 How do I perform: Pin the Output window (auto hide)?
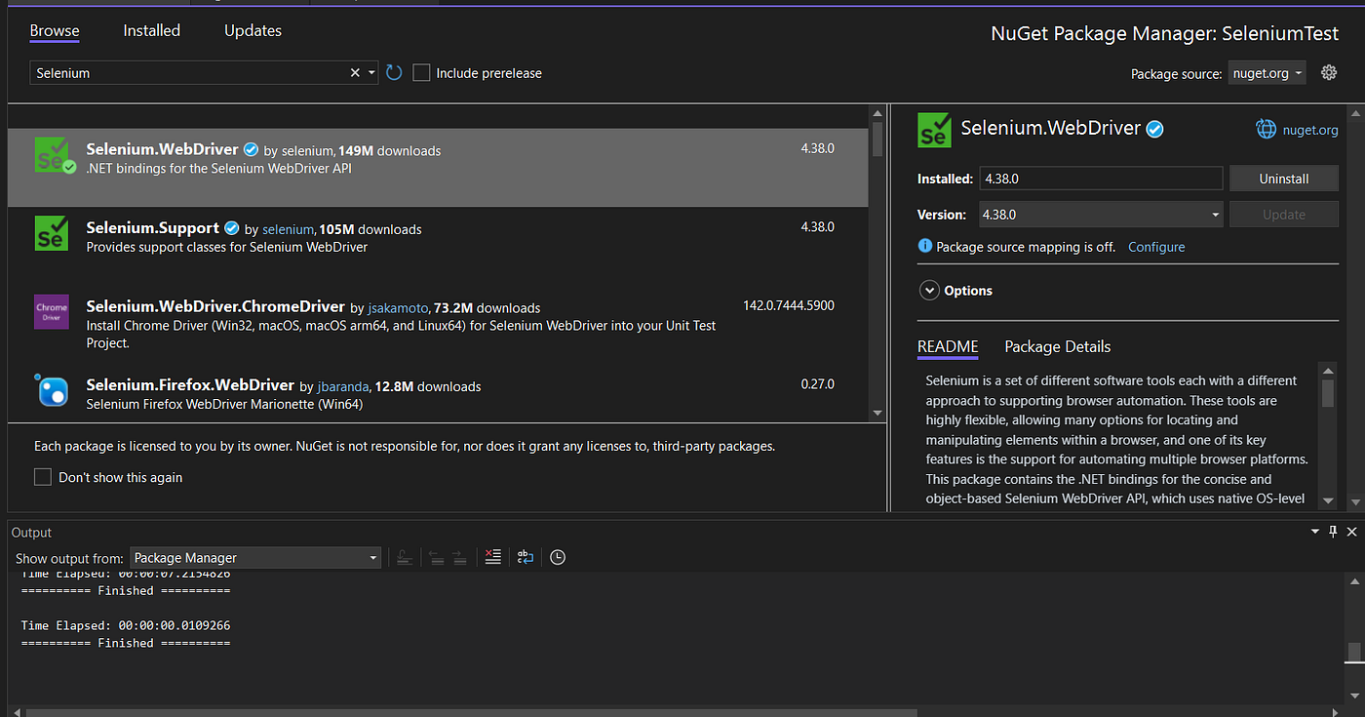(1333, 532)
